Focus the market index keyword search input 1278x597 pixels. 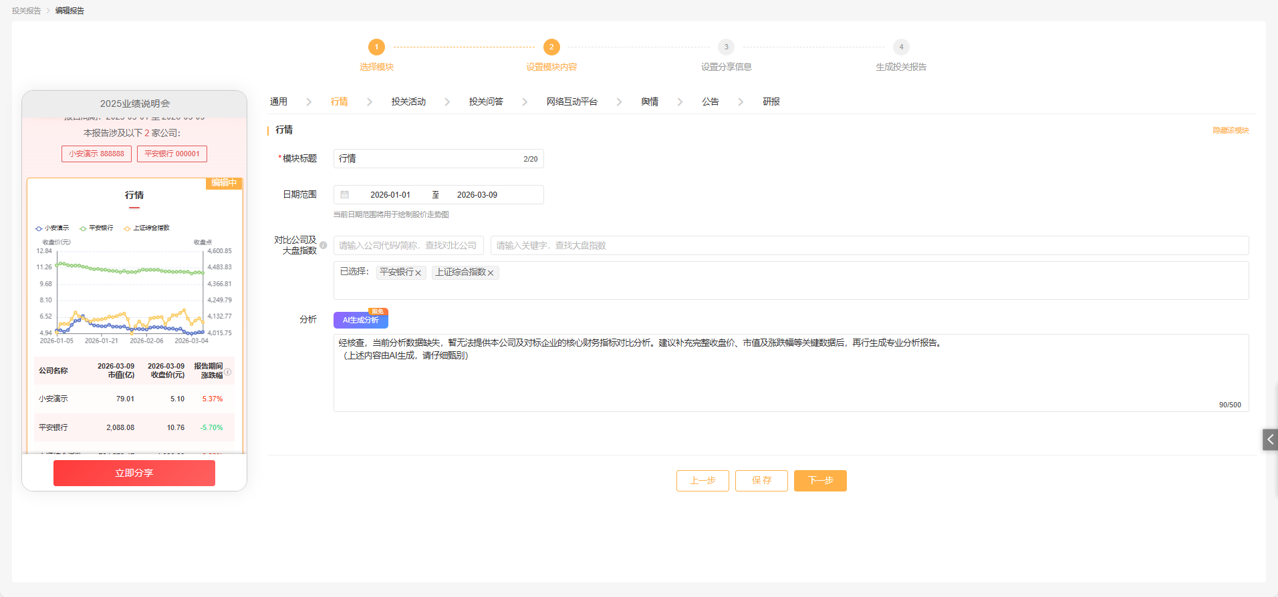870,246
